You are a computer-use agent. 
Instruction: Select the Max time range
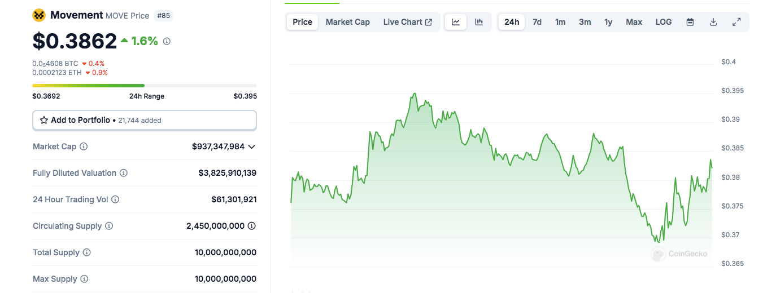tap(634, 22)
